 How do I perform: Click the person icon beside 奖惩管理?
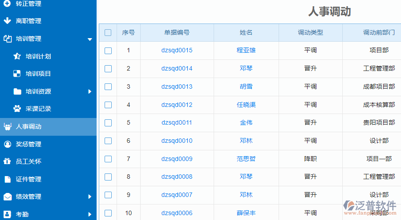point(7,144)
